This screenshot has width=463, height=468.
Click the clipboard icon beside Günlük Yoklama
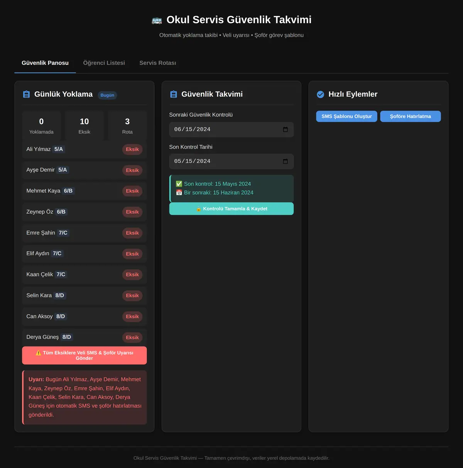[x=27, y=94]
